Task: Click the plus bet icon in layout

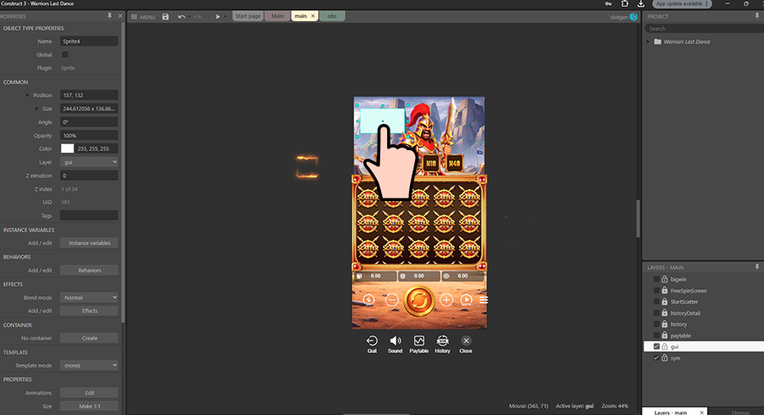Action: 446,300
